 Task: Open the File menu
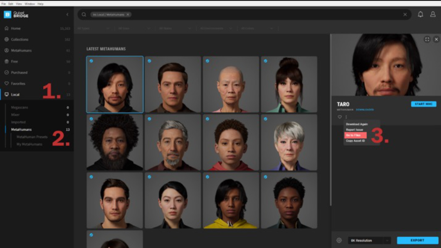tap(3, 4)
